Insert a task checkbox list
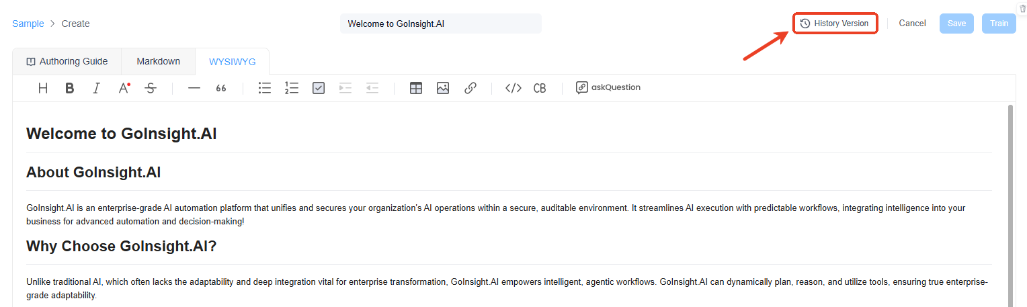1027x307 pixels. 319,88
